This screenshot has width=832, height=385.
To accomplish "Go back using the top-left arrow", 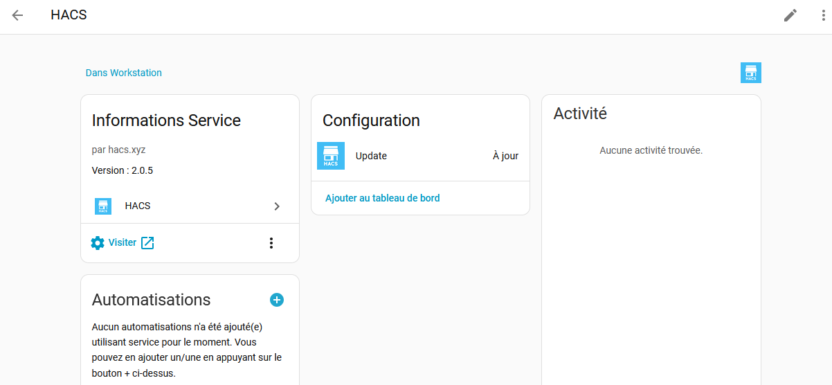I will click(17, 15).
